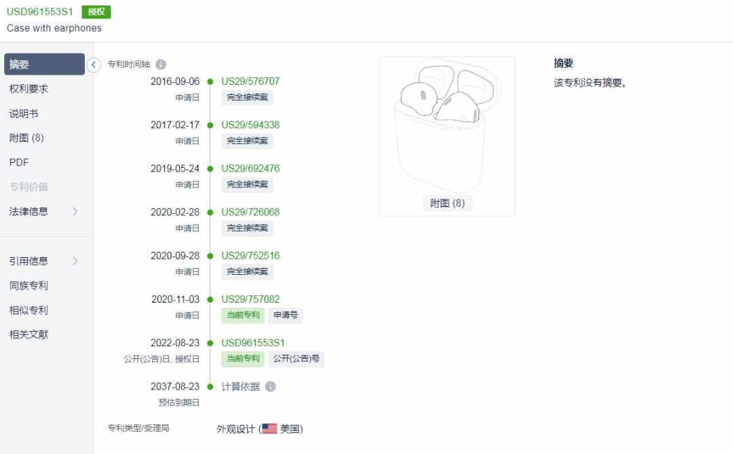Open 同族专利 in the sidebar
Screen dimensions: 733x454
[x=29, y=286]
